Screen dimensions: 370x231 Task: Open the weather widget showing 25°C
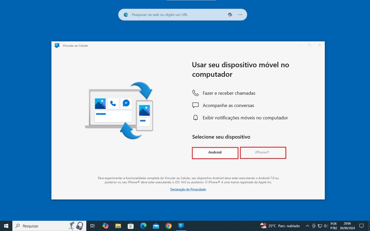(x=280, y=226)
